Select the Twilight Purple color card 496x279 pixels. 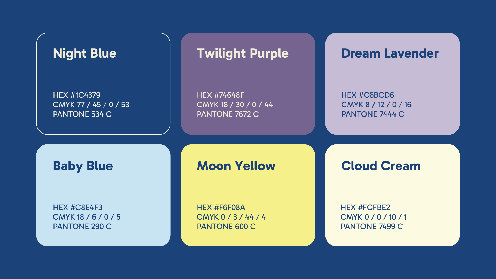248,83
